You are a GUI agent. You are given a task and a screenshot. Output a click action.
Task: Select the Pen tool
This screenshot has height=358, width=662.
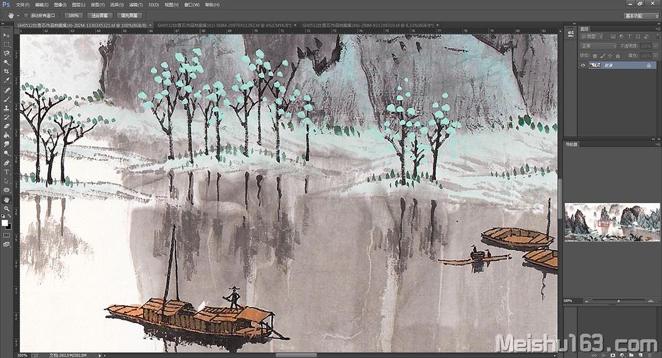click(x=6, y=163)
